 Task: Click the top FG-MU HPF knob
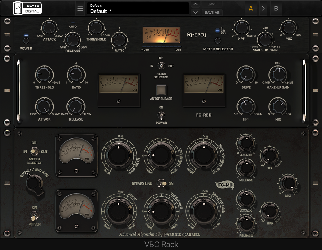270,155
